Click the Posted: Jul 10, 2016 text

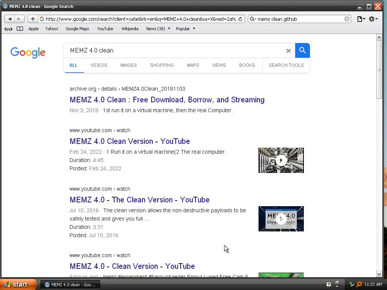[94, 236]
